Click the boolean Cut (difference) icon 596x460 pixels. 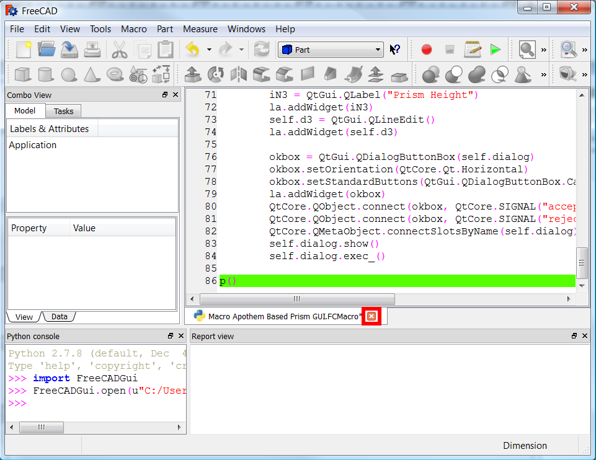[454, 74]
